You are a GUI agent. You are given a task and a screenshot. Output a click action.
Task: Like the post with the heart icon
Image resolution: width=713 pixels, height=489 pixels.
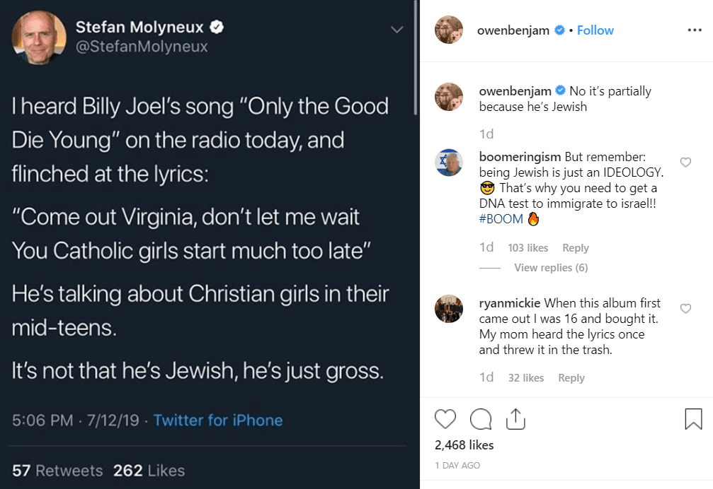[x=445, y=419]
